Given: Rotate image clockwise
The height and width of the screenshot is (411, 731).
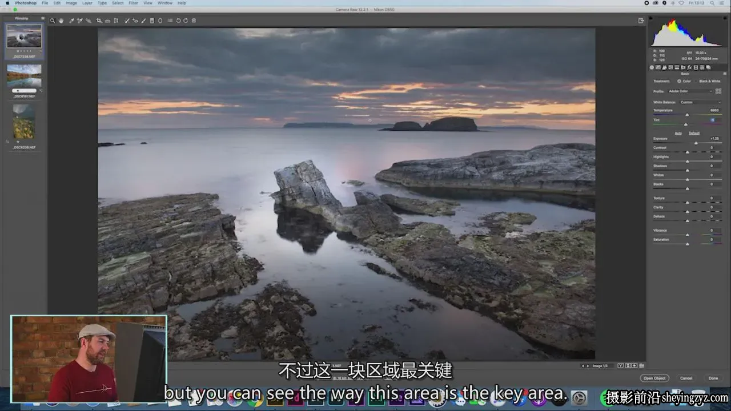Looking at the screenshot, I should pyautogui.click(x=186, y=21).
